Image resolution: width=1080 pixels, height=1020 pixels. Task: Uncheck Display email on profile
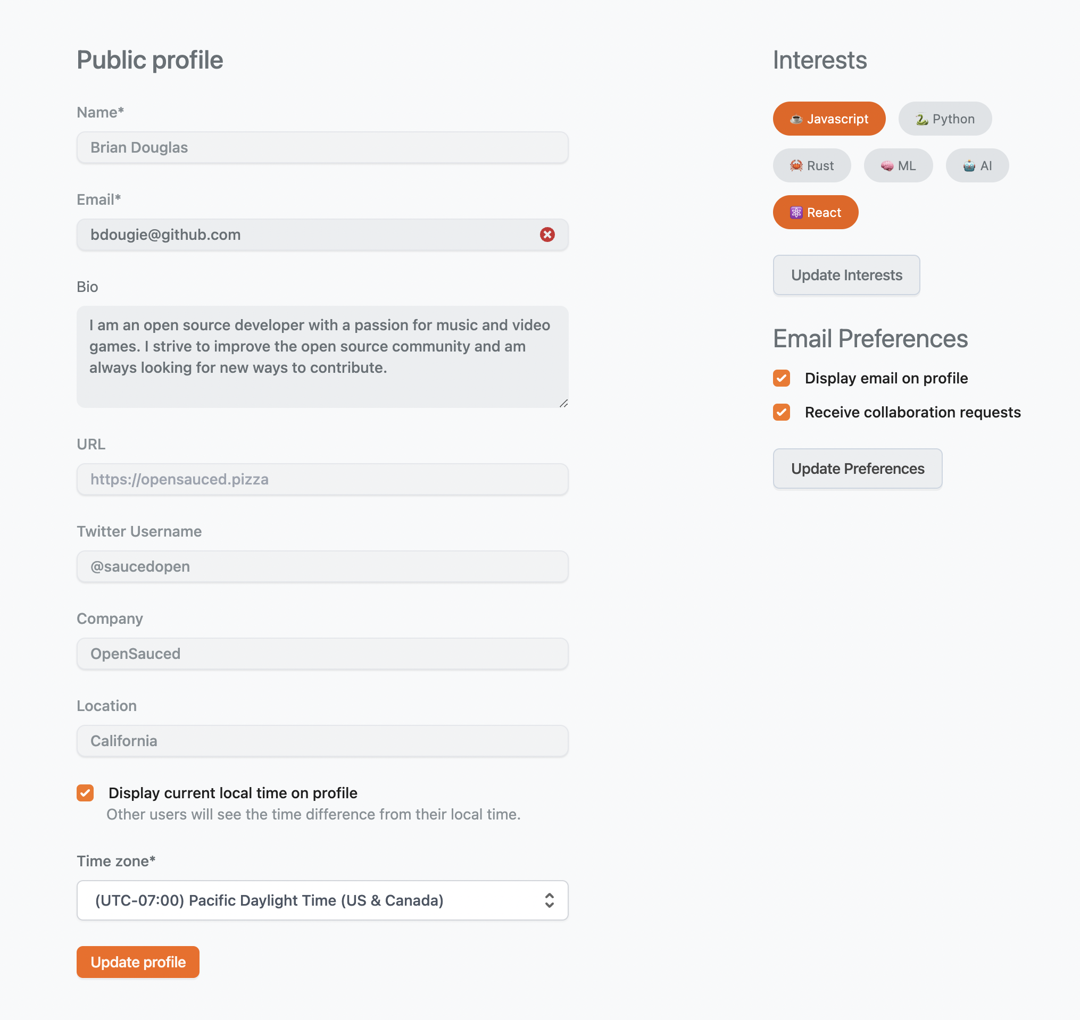point(782,378)
